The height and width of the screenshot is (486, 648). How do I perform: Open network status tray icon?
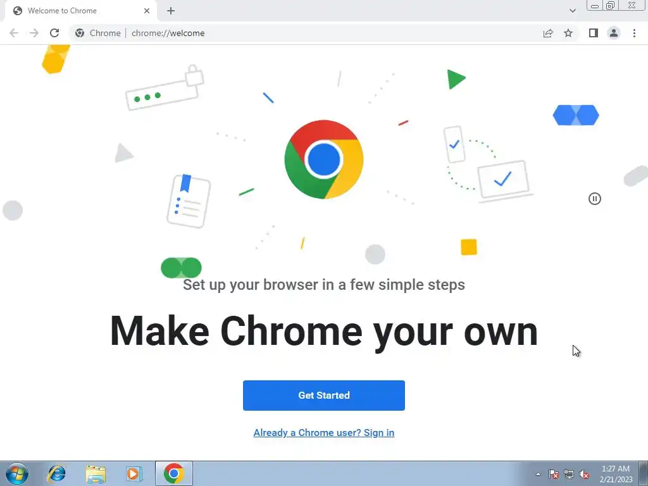pos(569,474)
